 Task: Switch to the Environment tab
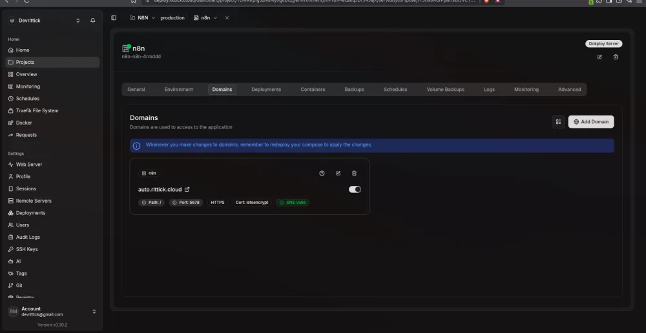[178, 89]
